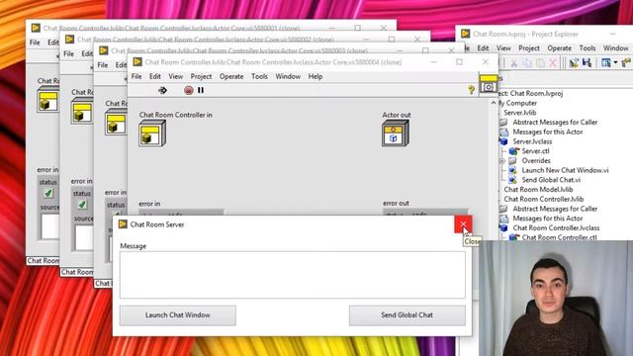The width and height of the screenshot is (633, 356).
Task: Open Edit menu in 5880004 clone window
Action: tap(155, 76)
